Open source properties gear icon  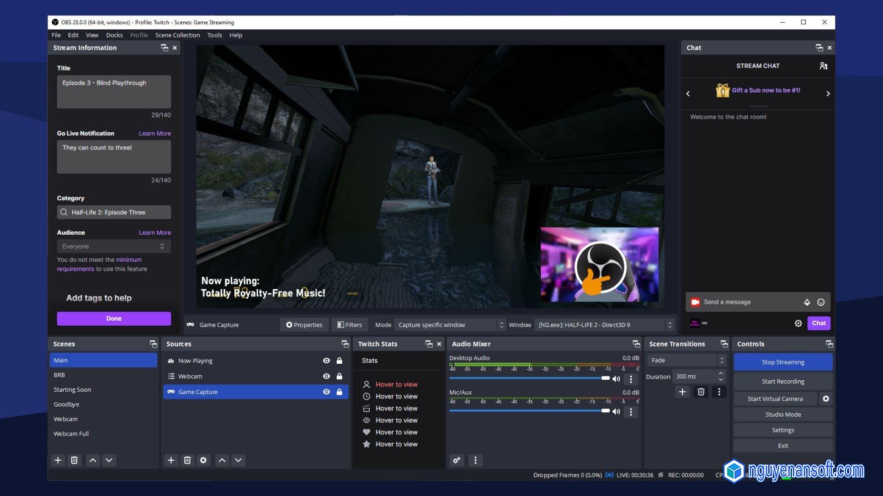click(204, 460)
